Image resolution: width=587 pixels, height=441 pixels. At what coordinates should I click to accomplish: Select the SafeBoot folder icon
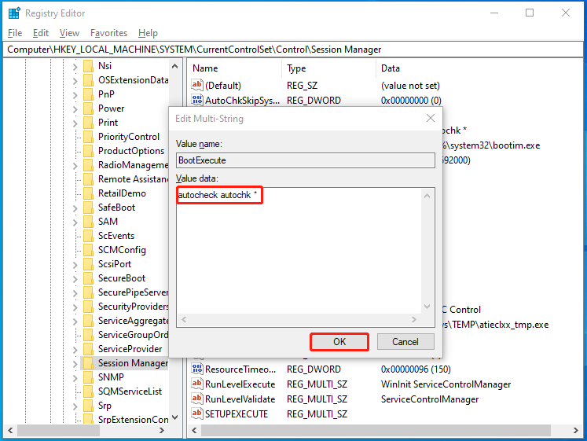tap(88, 208)
